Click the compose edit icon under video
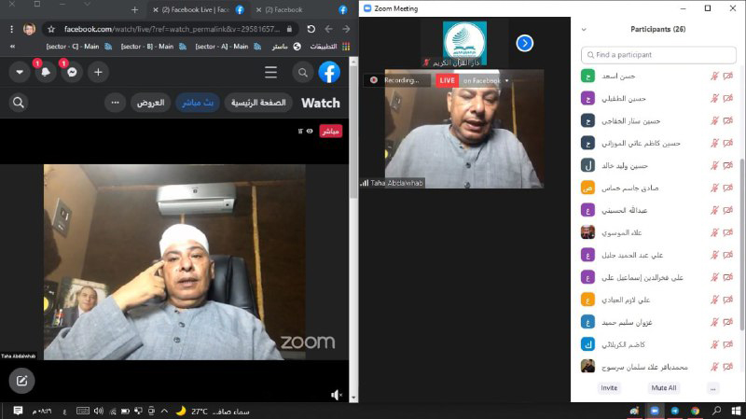The image size is (746, 419). 21,381
